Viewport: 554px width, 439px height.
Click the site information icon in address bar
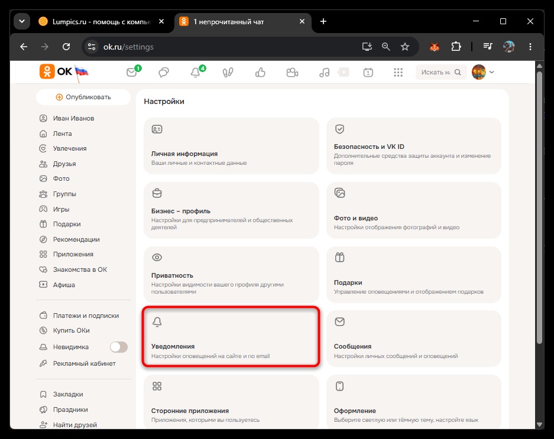tap(92, 47)
